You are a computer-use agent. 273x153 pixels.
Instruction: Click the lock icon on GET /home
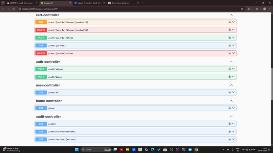coord(229,108)
